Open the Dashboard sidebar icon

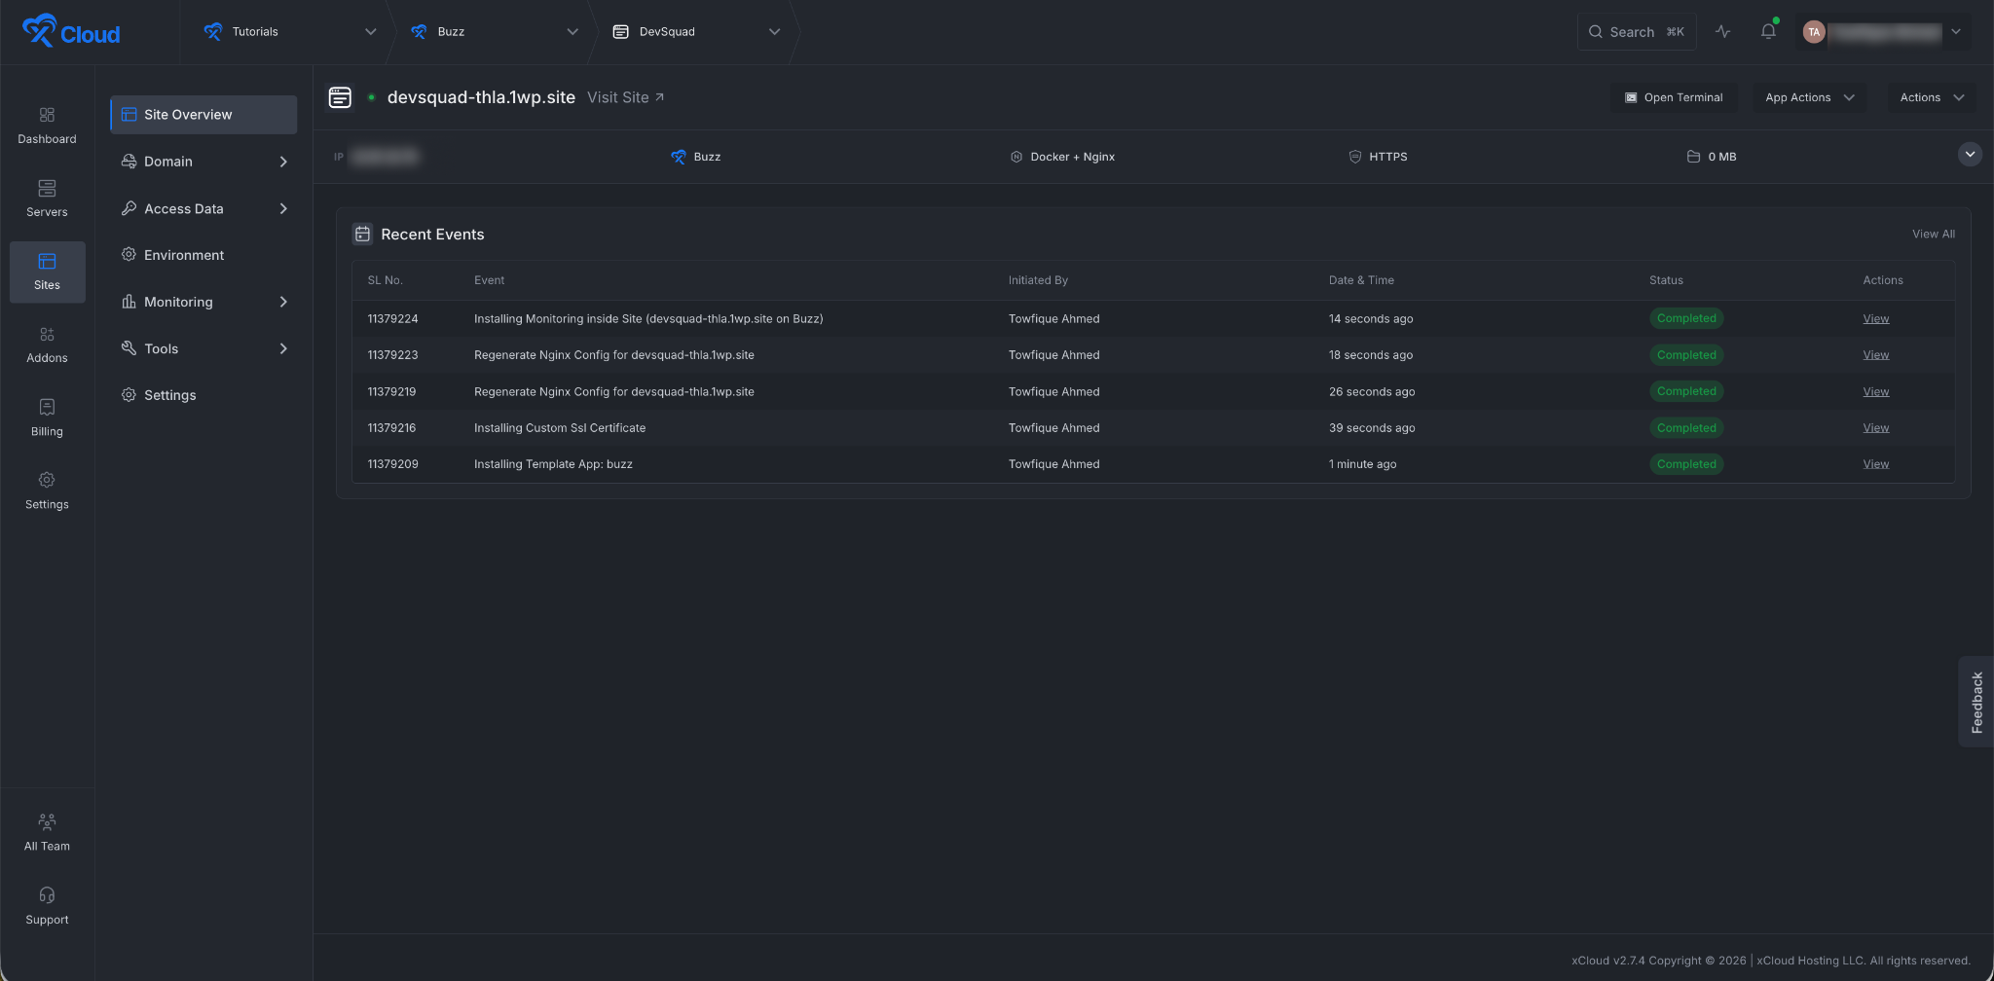[47, 115]
